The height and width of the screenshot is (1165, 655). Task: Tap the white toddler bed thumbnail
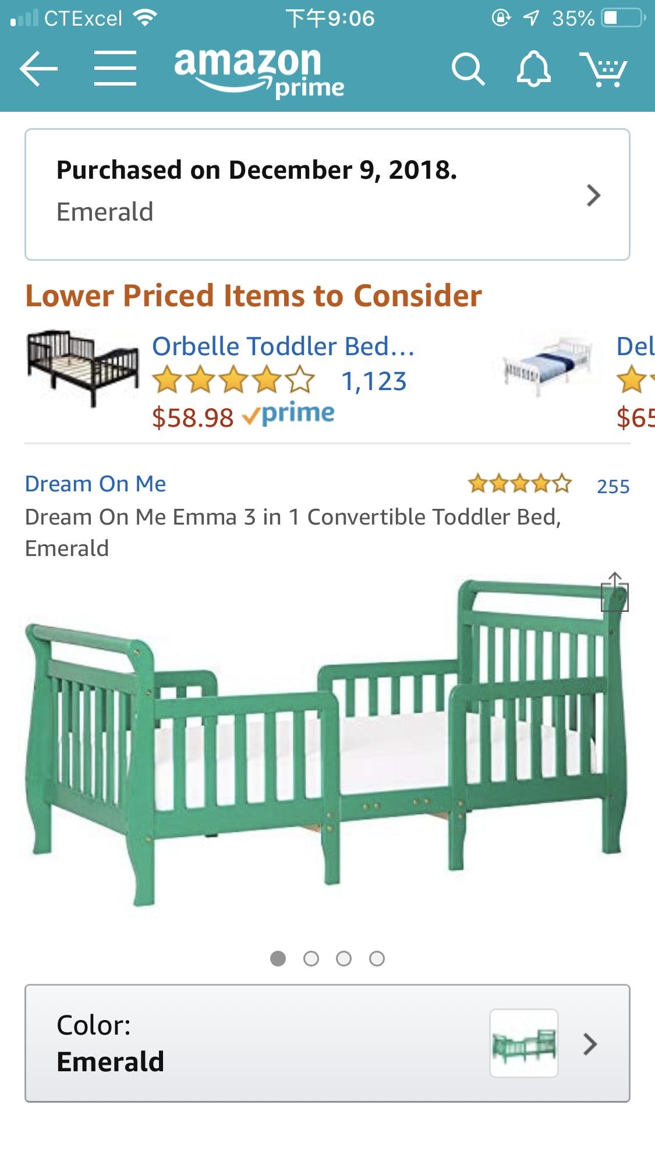tap(548, 364)
